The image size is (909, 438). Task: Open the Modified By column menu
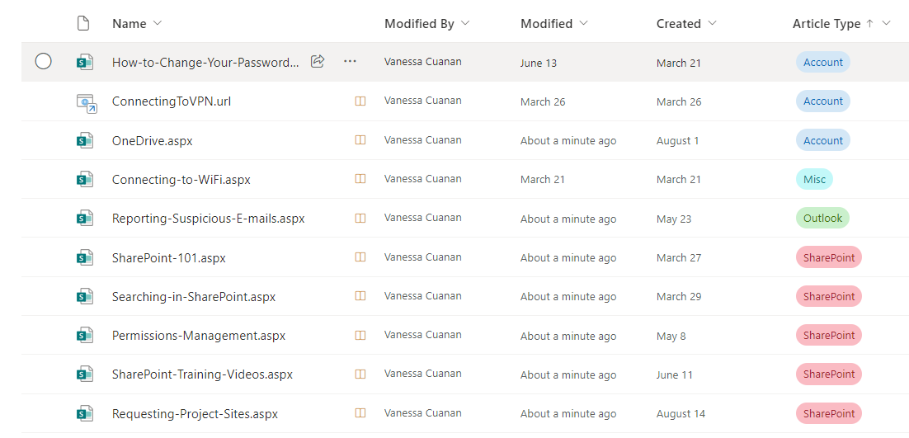pyautogui.click(x=465, y=23)
